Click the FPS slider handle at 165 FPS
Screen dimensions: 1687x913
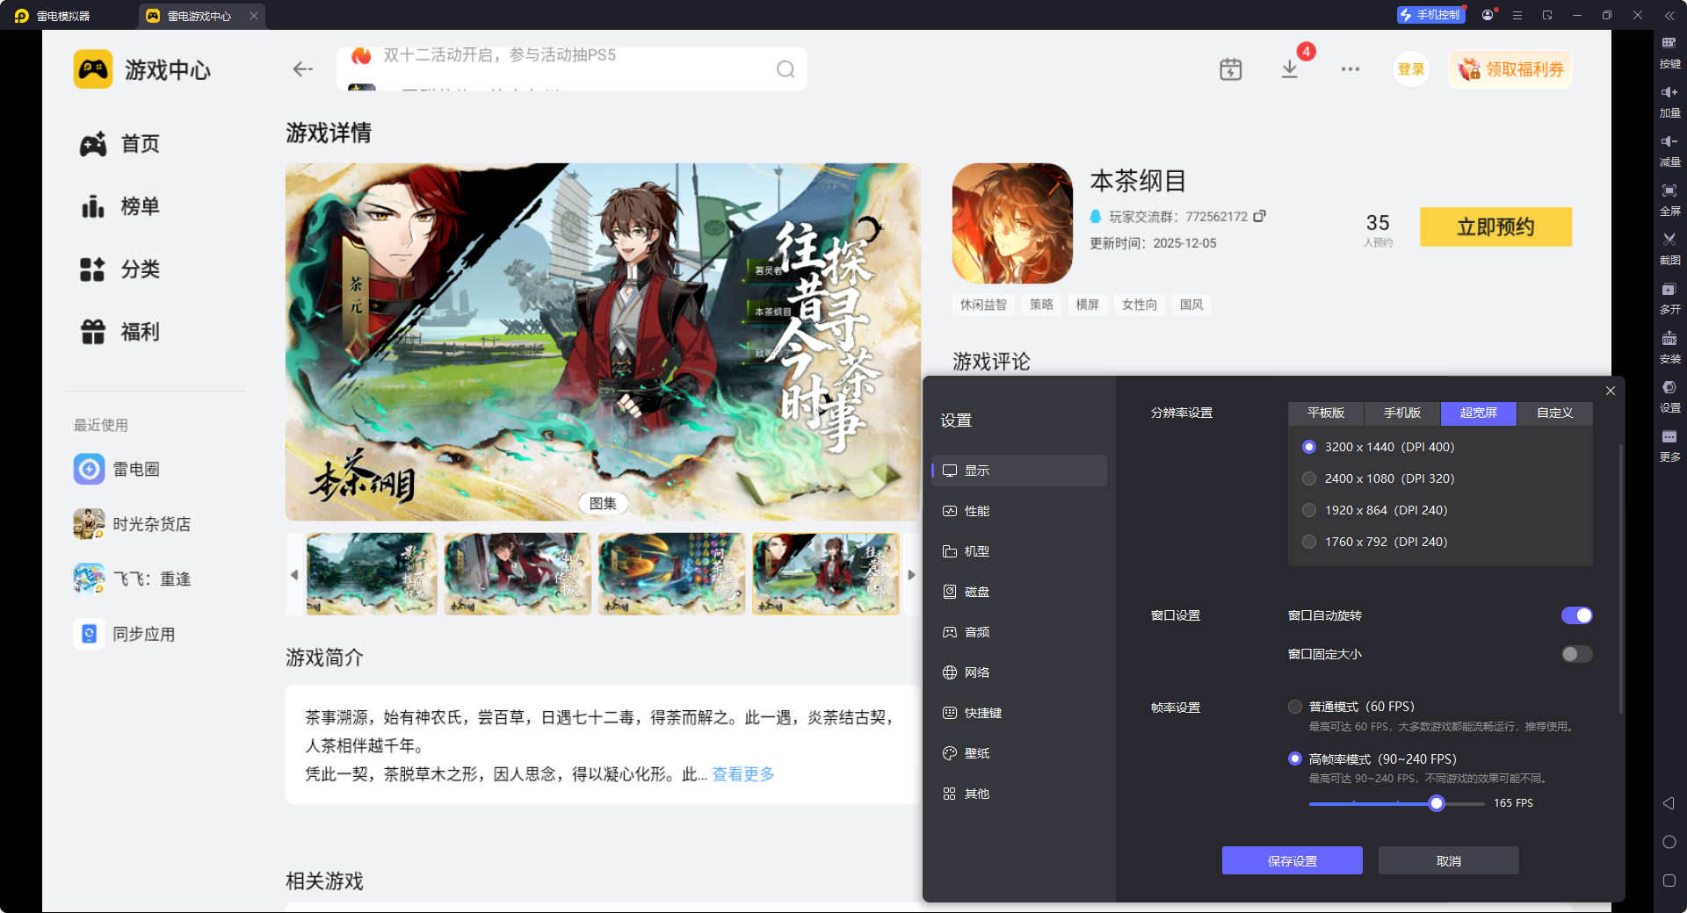[x=1437, y=803]
